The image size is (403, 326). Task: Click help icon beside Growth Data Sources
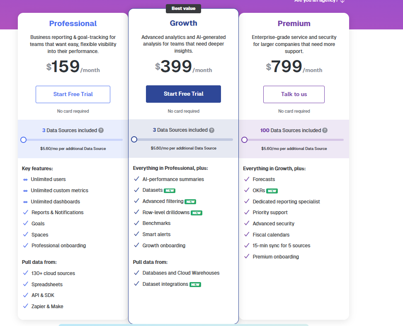(x=212, y=130)
